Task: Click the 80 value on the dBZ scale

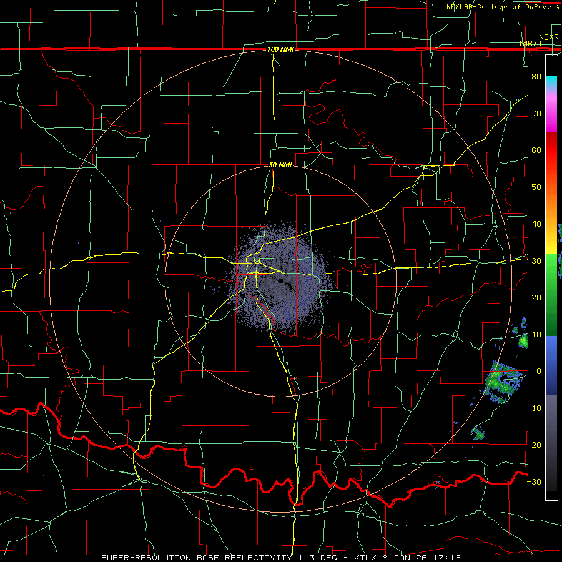Action: click(536, 76)
